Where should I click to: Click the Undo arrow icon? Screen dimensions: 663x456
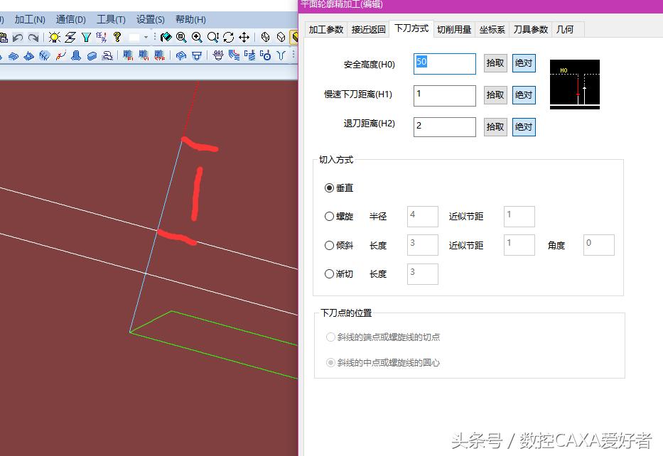point(16,37)
